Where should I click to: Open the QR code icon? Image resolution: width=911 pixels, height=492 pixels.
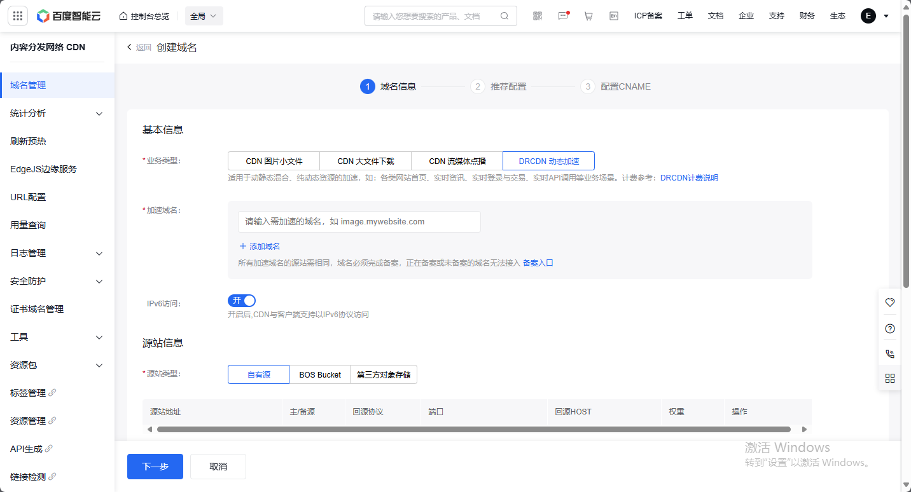click(x=538, y=16)
